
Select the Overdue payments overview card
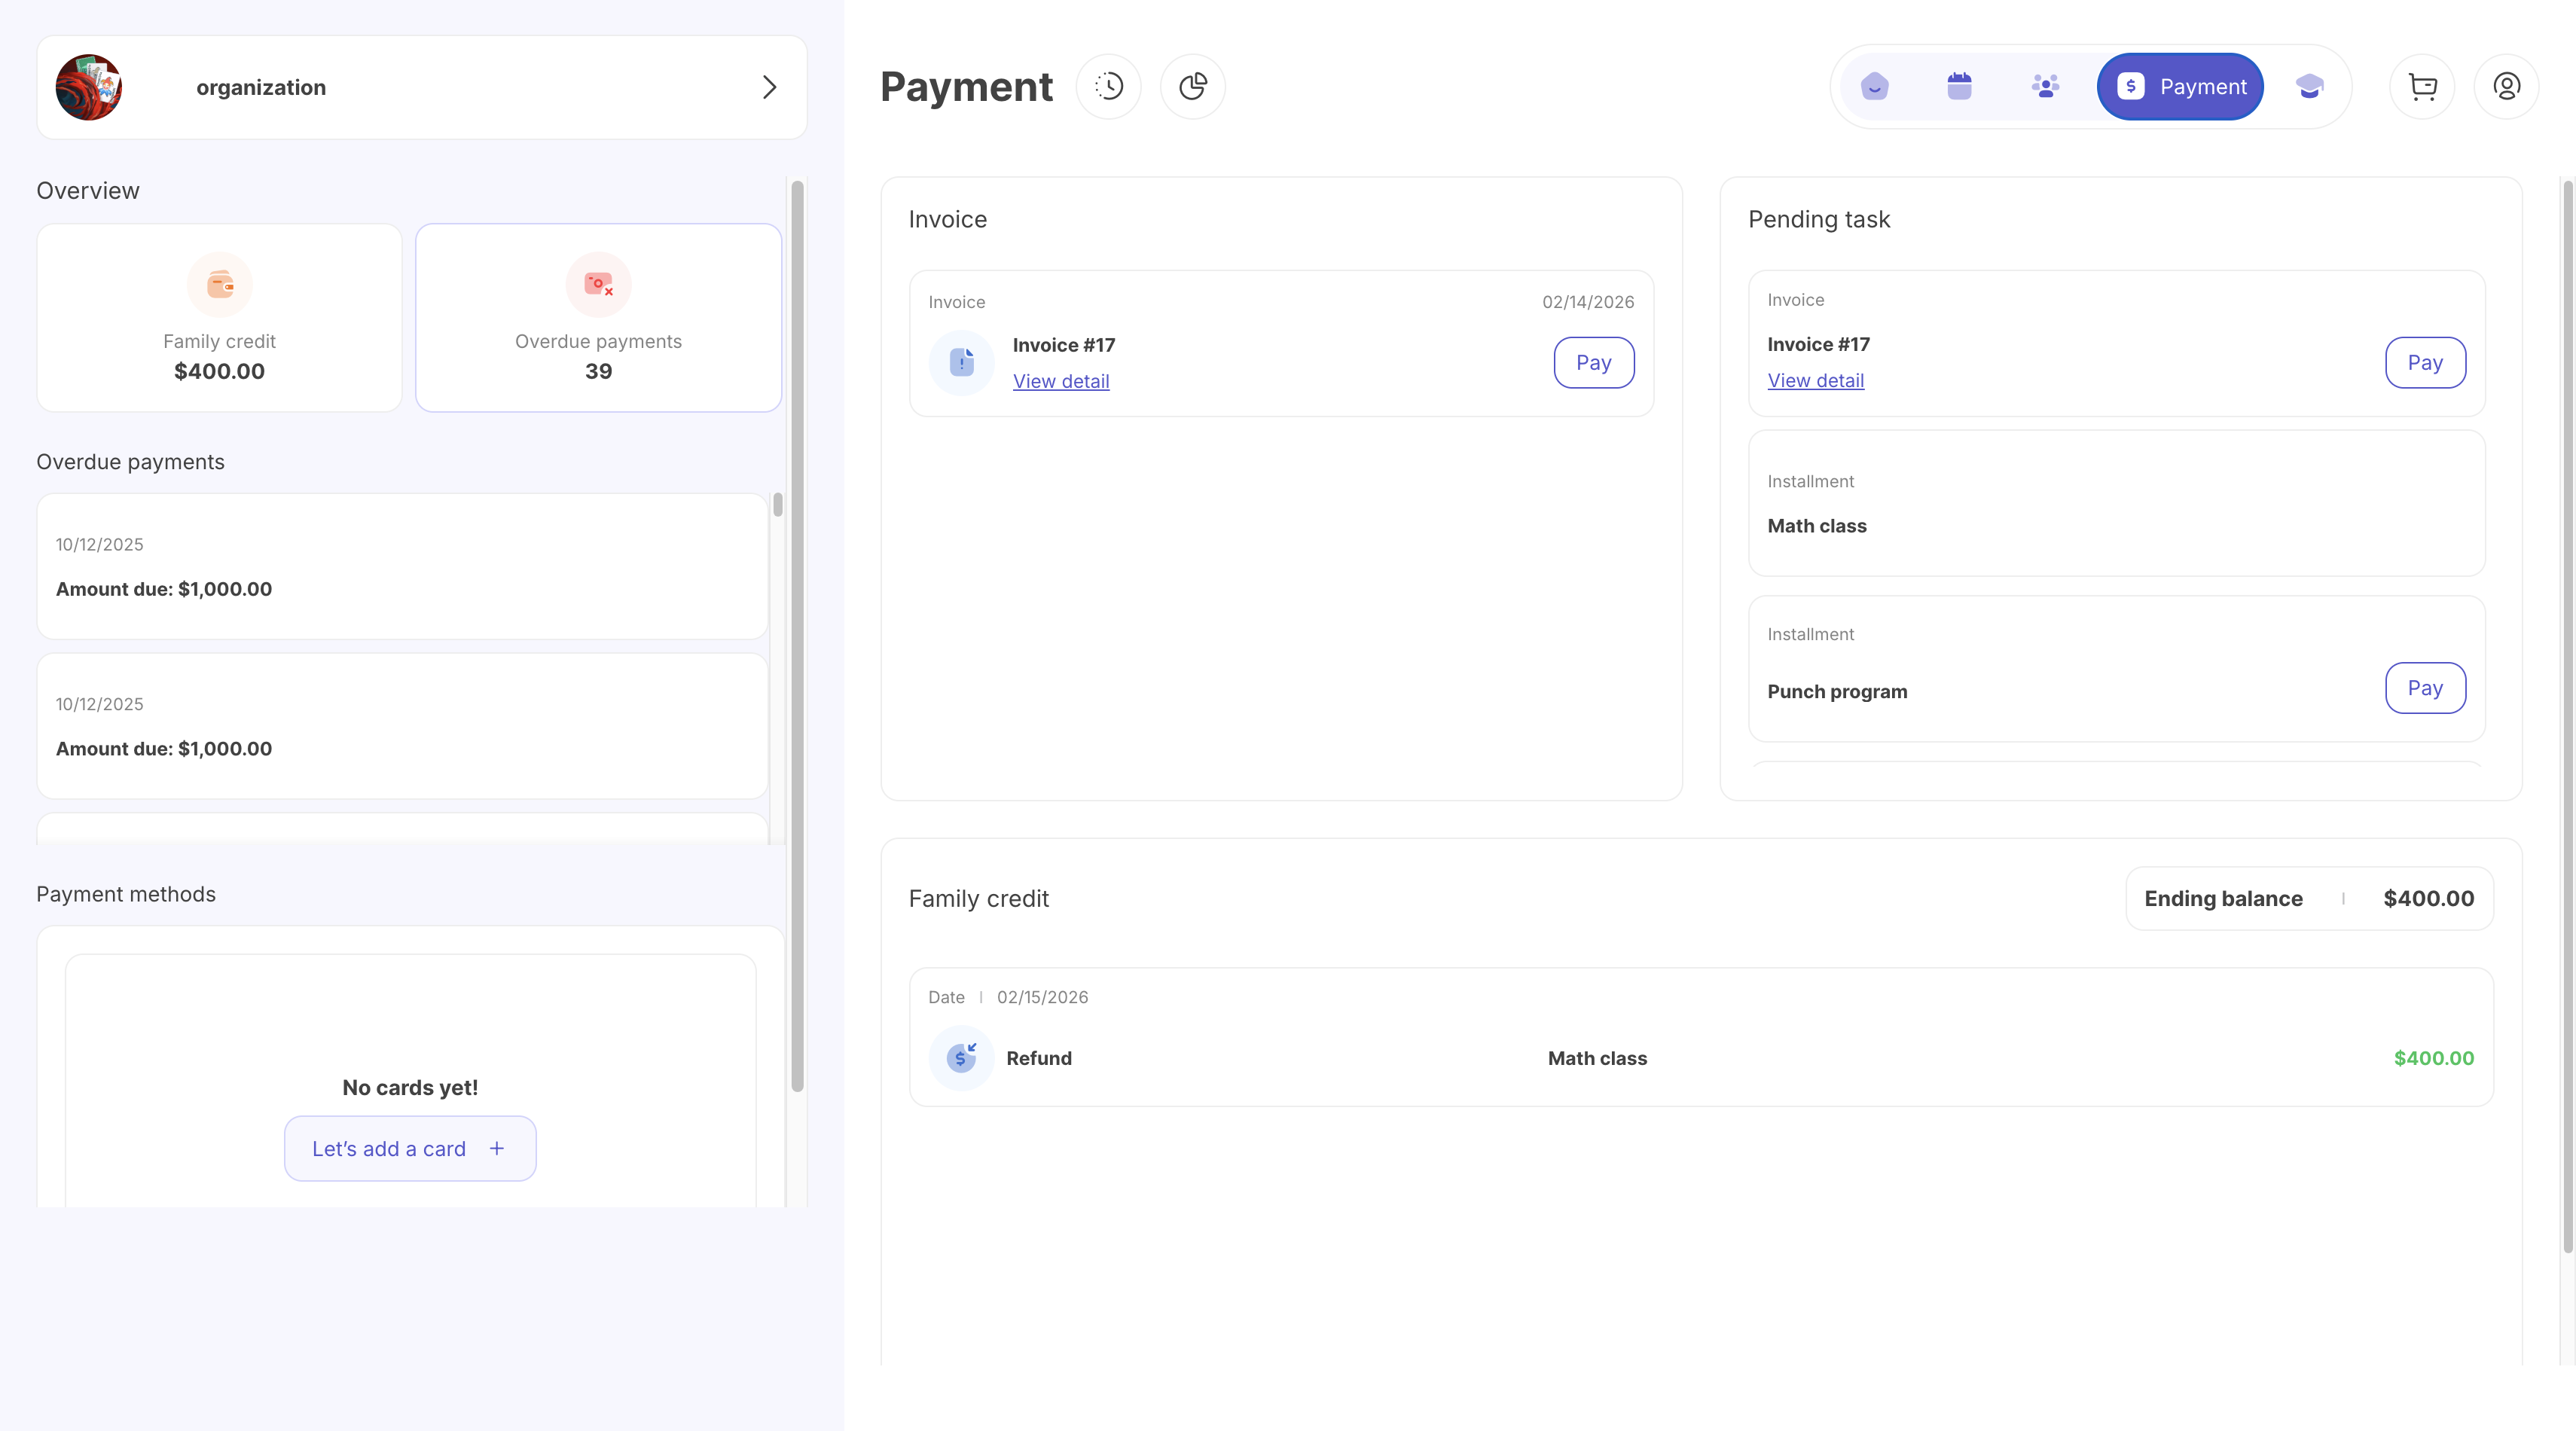point(598,318)
